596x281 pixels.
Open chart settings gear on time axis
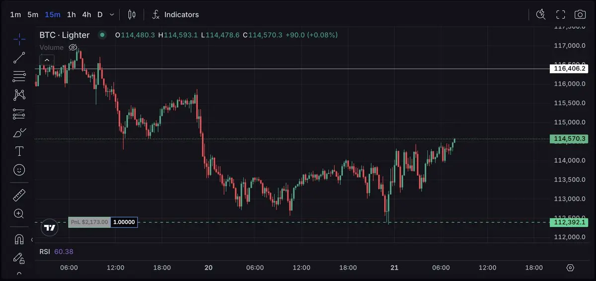tap(570, 268)
